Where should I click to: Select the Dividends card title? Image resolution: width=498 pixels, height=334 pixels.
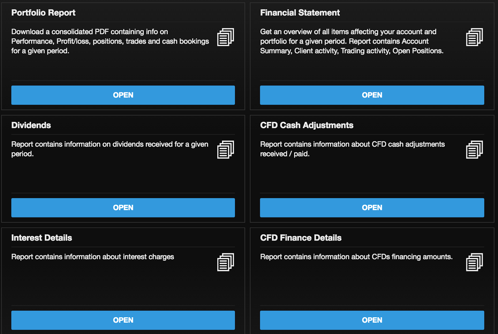(31, 125)
